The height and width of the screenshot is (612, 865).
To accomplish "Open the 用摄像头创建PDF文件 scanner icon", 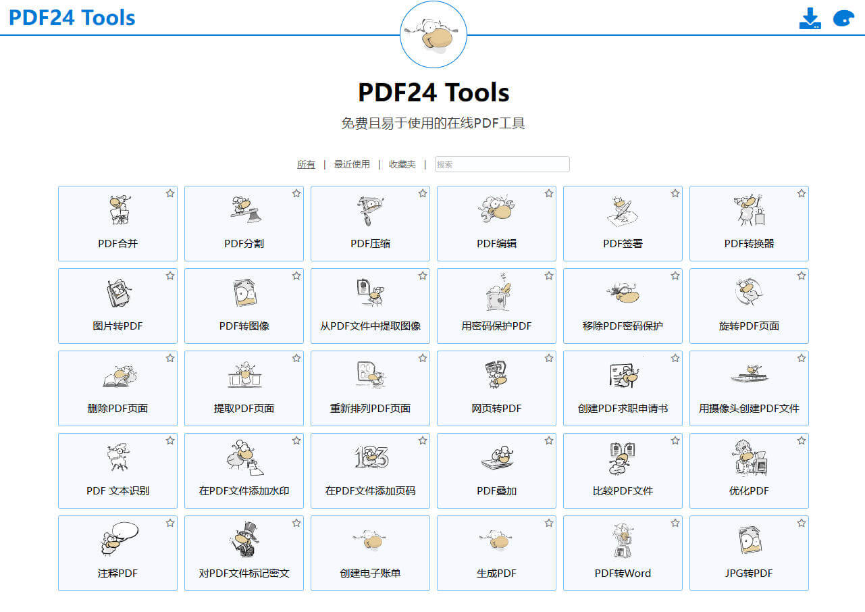I will coord(749,374).
